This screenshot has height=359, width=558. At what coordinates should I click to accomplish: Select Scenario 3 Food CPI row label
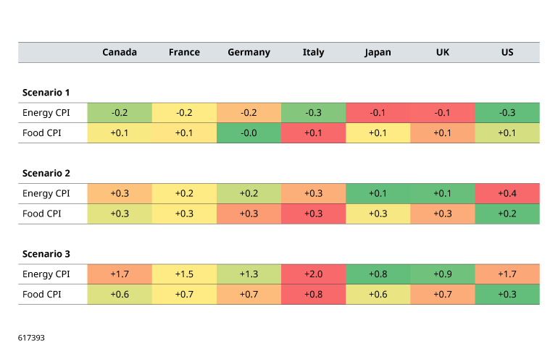coord(41,295)
